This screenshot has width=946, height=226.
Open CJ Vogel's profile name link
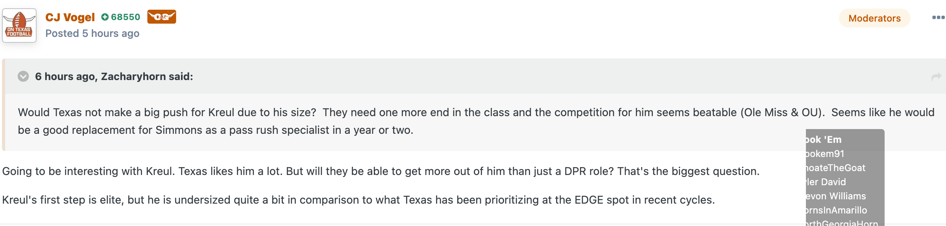(70, 17)
